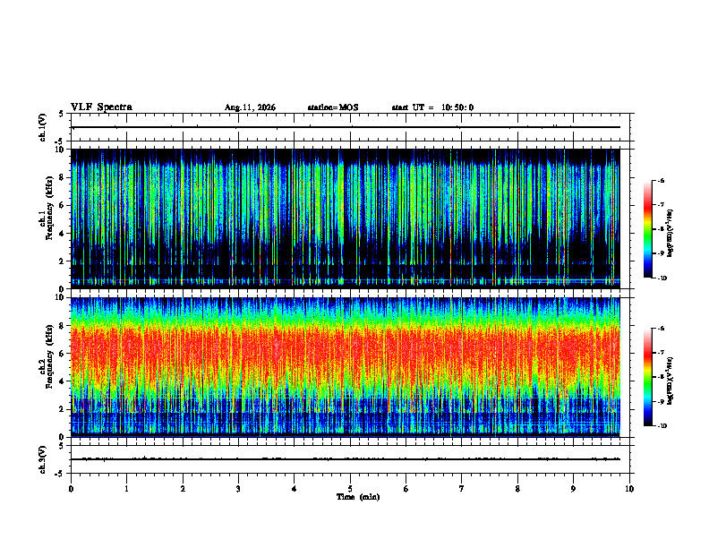Click the "station=MOS" header label
This screenshot has width=709, height=548.
(x=333, y=107)
